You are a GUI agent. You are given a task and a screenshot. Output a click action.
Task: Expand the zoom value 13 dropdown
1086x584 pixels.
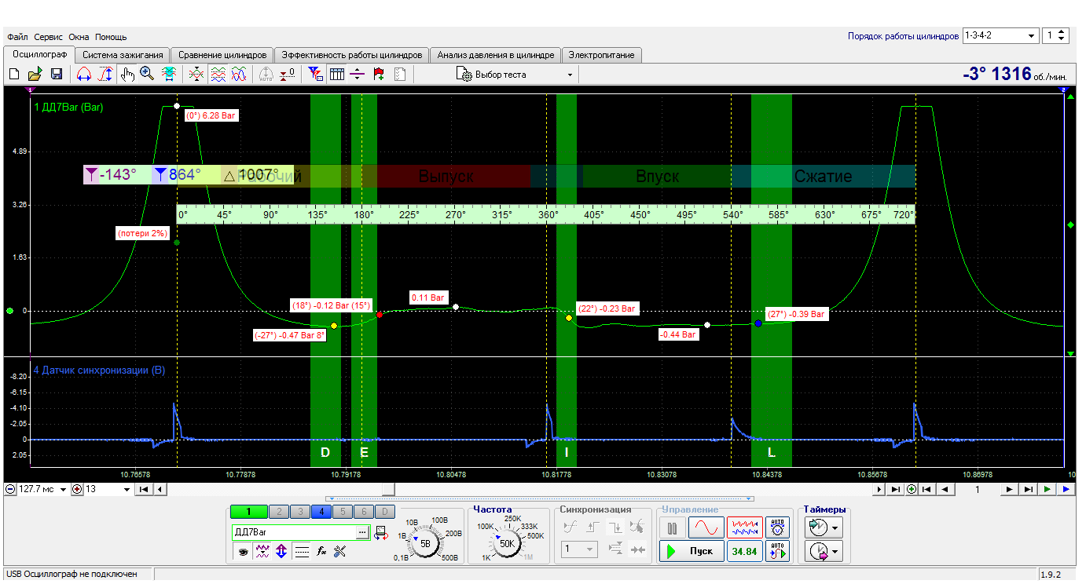pyautogui.click(x=127, y=489)
